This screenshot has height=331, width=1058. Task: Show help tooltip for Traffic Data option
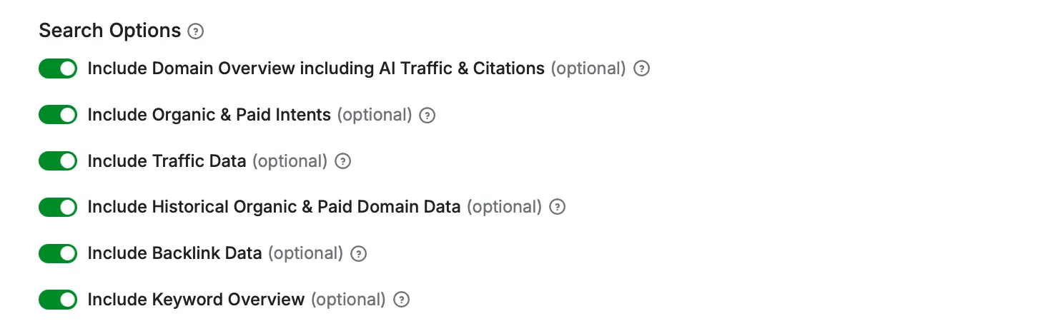[x=343, y=161]
